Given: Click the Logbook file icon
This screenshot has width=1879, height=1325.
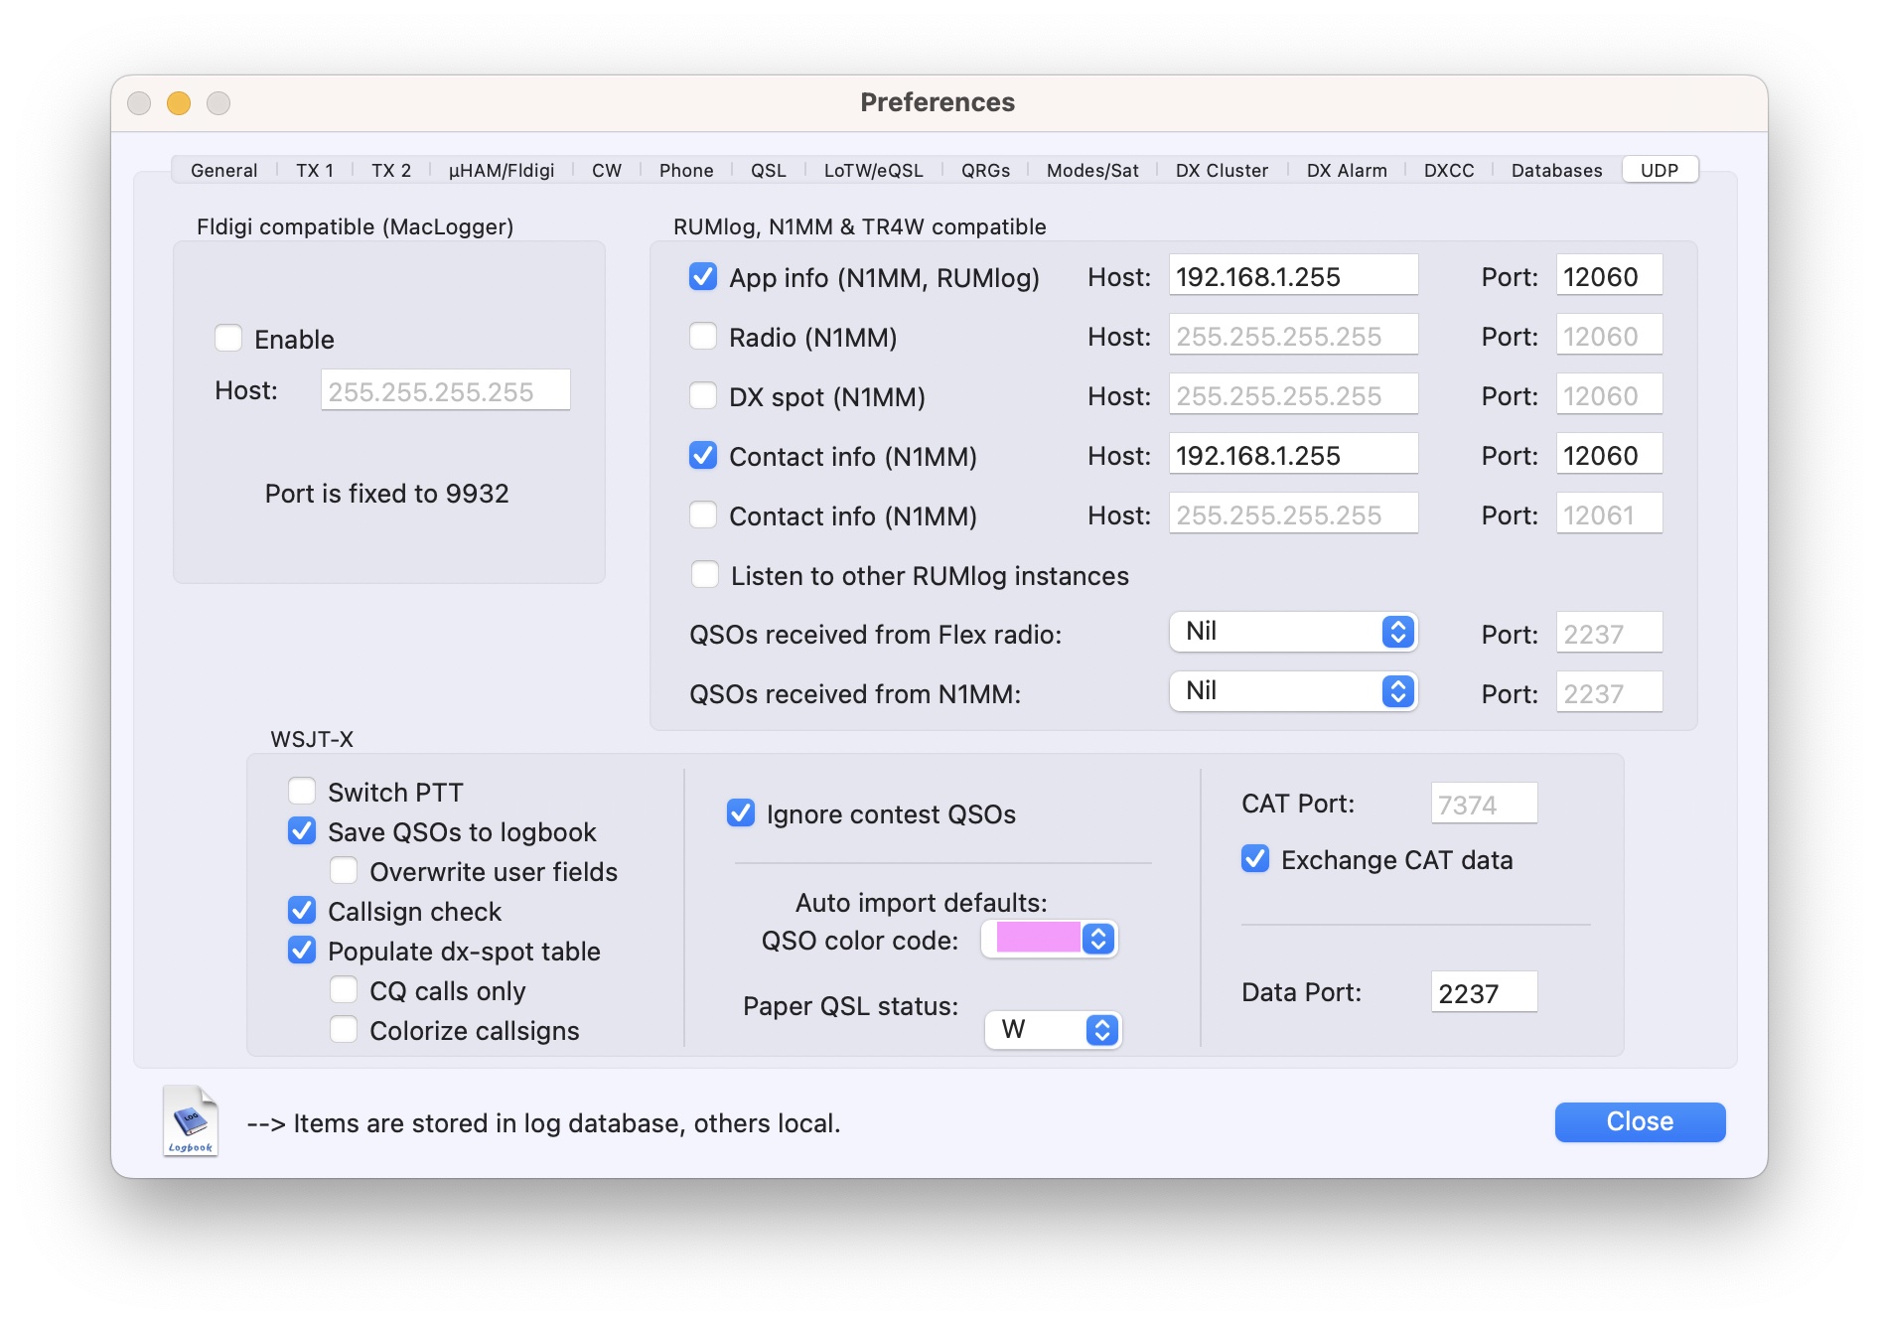Looking at the screenshot, I should [191, 1120].
